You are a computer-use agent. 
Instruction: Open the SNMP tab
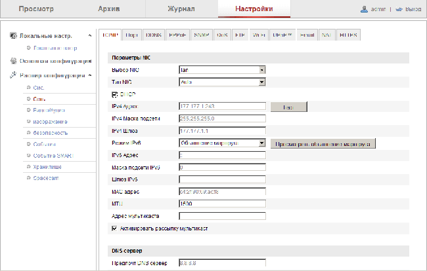click(x=202, y=35)
